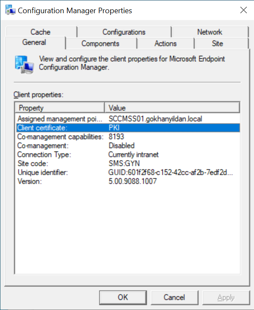Image resolution: width=254 pixels, height=310 pixels.
Task: Select the Assigned management point row
Action: [128, 119]
